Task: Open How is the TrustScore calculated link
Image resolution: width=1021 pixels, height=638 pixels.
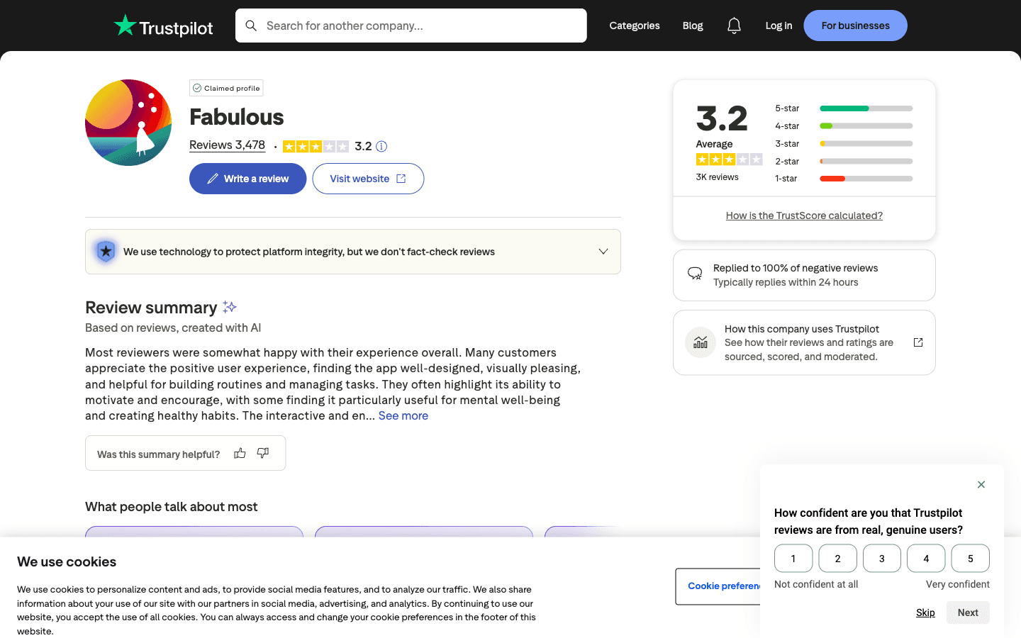Action: [804, 215]
